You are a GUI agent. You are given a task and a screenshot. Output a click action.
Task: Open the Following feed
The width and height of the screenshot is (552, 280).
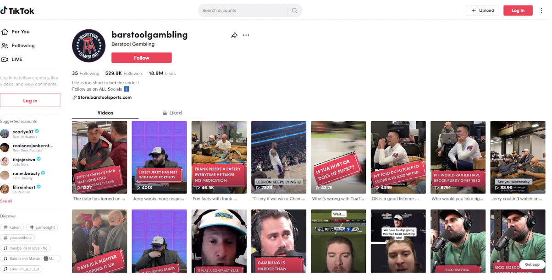coord(18,46)
